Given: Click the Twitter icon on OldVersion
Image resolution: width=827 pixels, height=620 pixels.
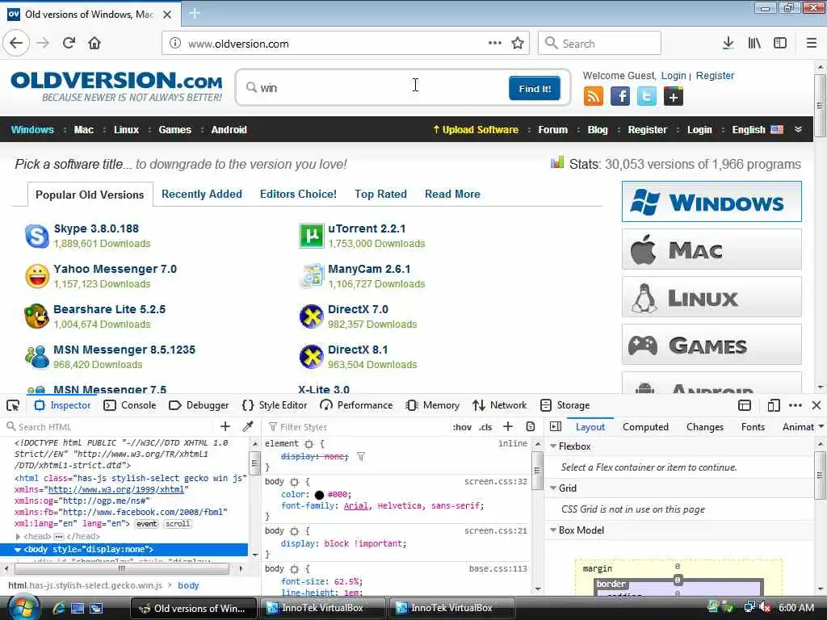Looking at the screenshot, I should coord(647,97).
